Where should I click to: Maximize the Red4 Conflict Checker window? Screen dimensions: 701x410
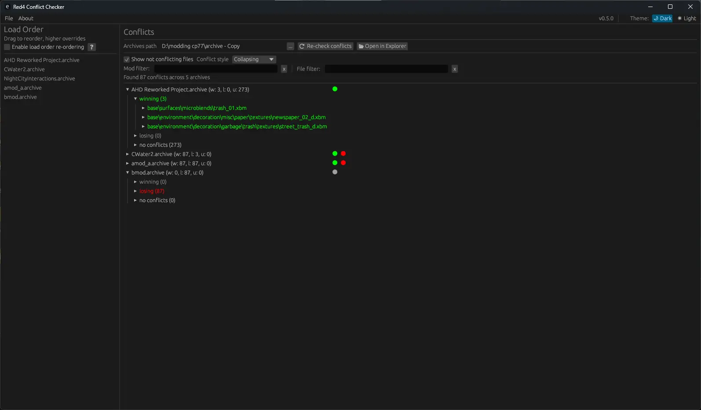670,7
